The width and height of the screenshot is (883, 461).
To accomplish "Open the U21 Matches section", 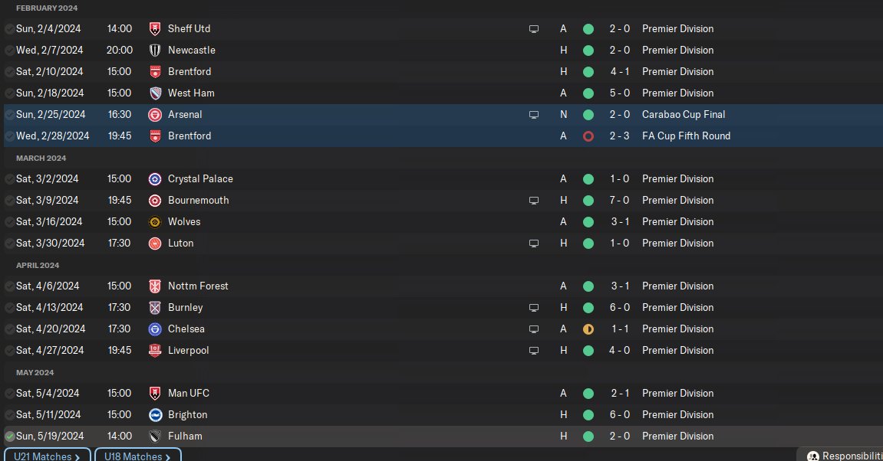I will click(x=48, y=456).
